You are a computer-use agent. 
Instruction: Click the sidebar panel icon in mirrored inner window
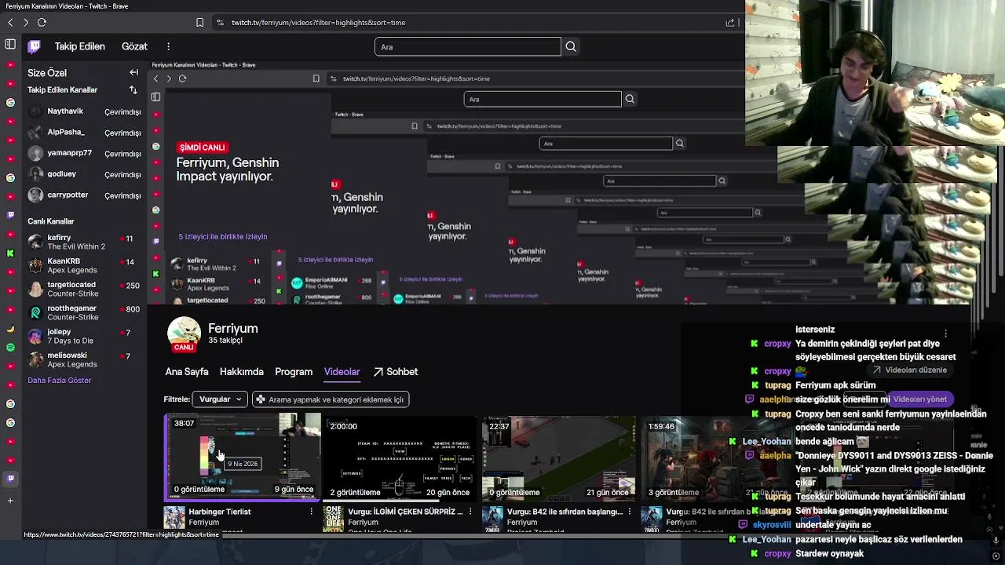[x=155, y=97]
